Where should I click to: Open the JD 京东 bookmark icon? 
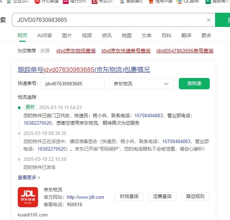coord(95,1)
